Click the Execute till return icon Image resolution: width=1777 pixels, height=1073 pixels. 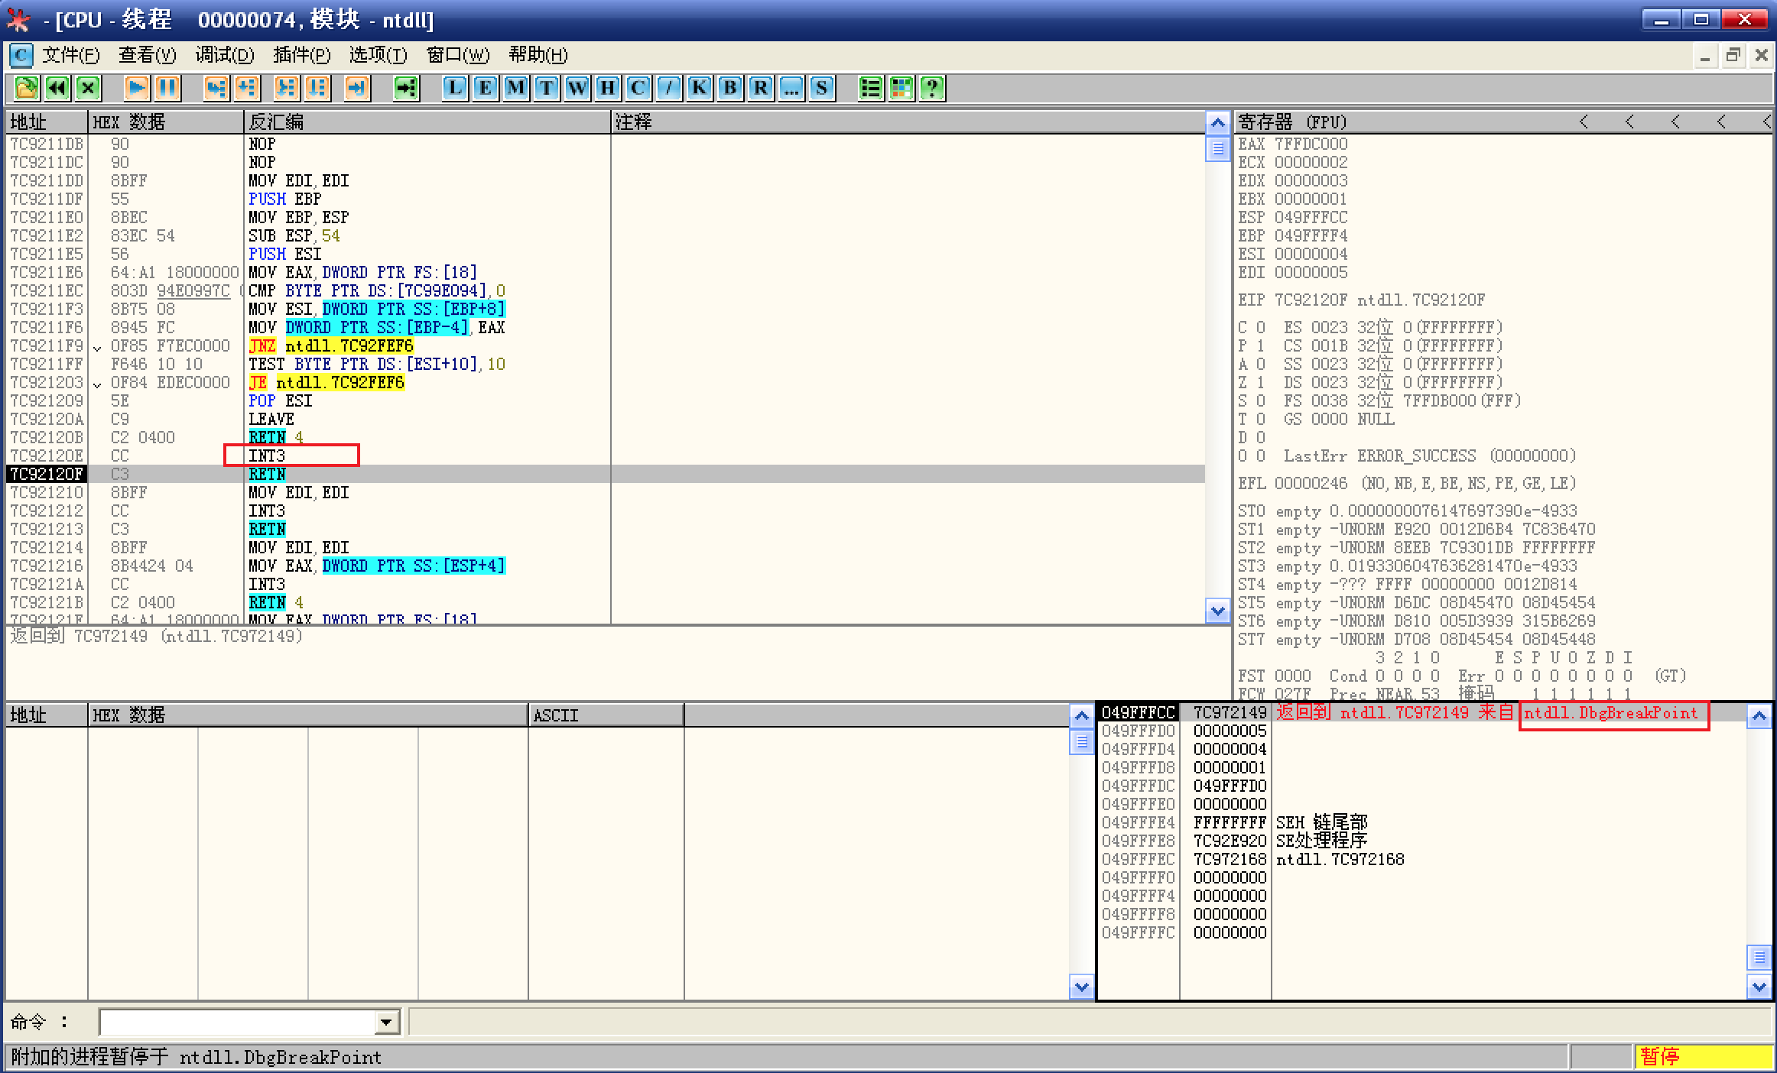pyautogui.click(x=356, y=88)
